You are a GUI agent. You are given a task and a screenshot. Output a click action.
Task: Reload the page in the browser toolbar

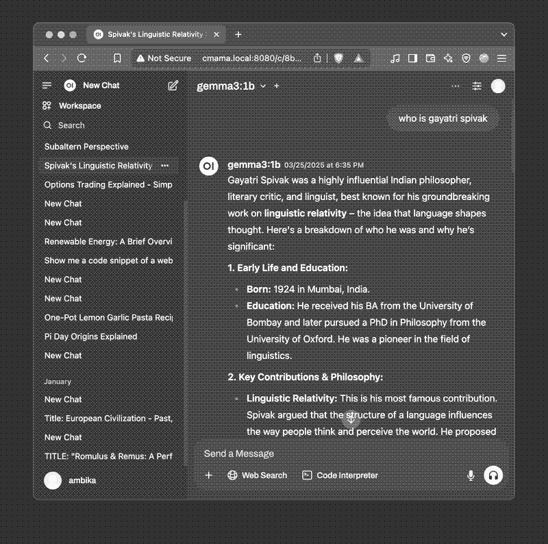click(x=82, y=59)
